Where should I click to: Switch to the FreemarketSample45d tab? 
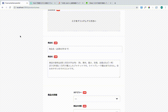pos(15,3)
